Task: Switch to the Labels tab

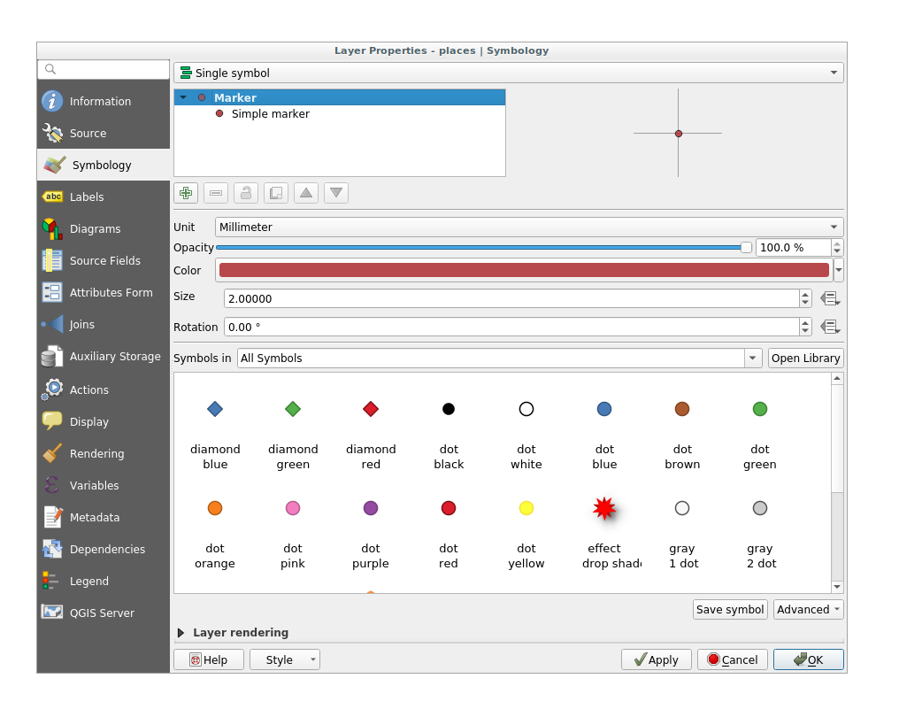Action: pos(87,197)
